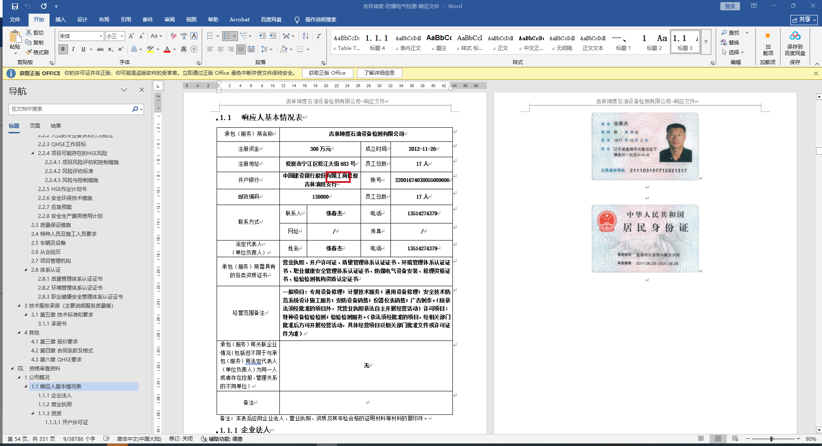
Task: Click the 获取正版 Office button
Action: pos(327,73)
